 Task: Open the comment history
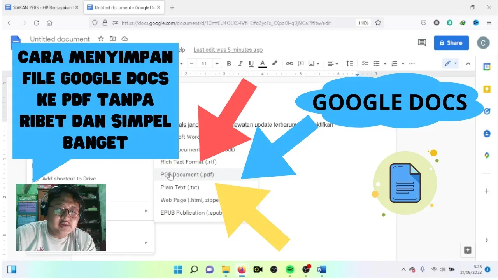(422, 43)
